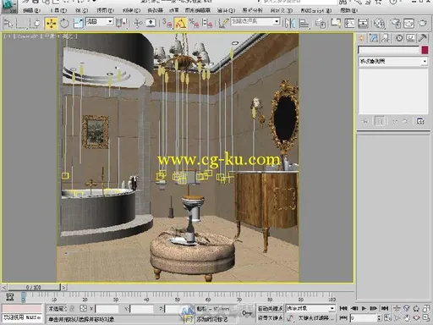Viewport: 433px width, 325px height.
Task: Click the Auto Key button
Action: [270, 309]
